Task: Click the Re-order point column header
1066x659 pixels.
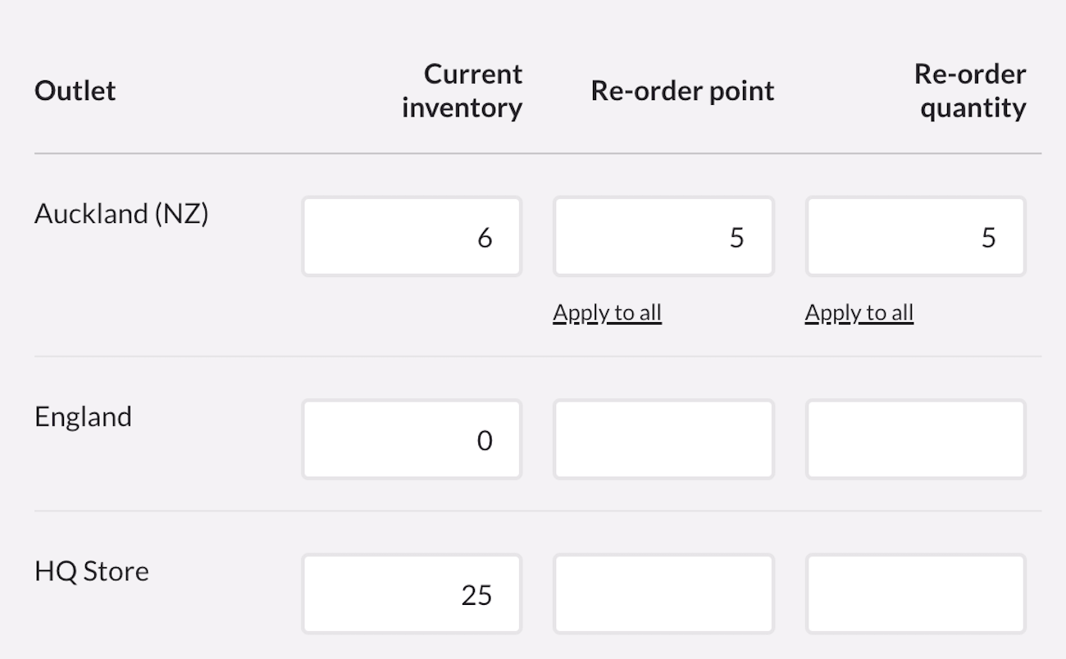Action: point(682,91)
